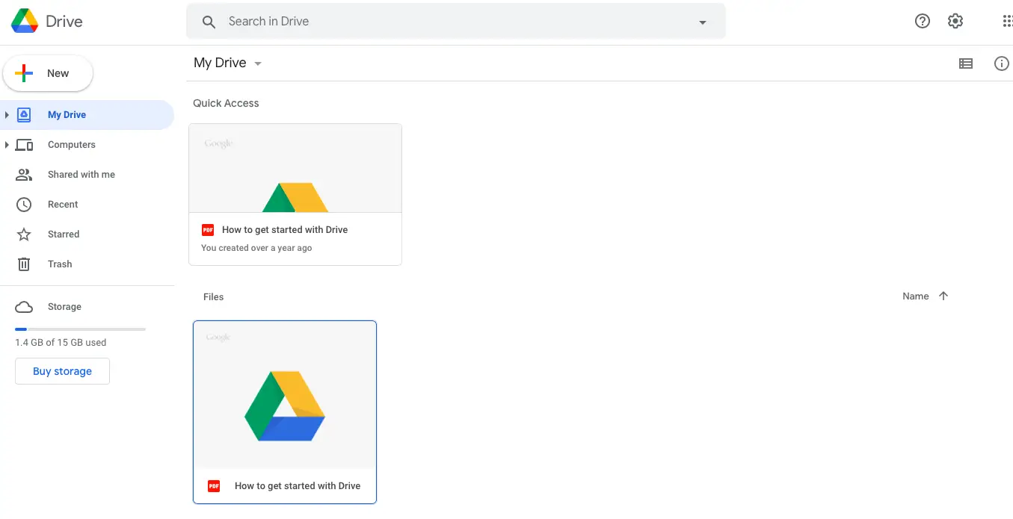Click the Recent clock icon
1013x519 pixels.
pos(24,204)
